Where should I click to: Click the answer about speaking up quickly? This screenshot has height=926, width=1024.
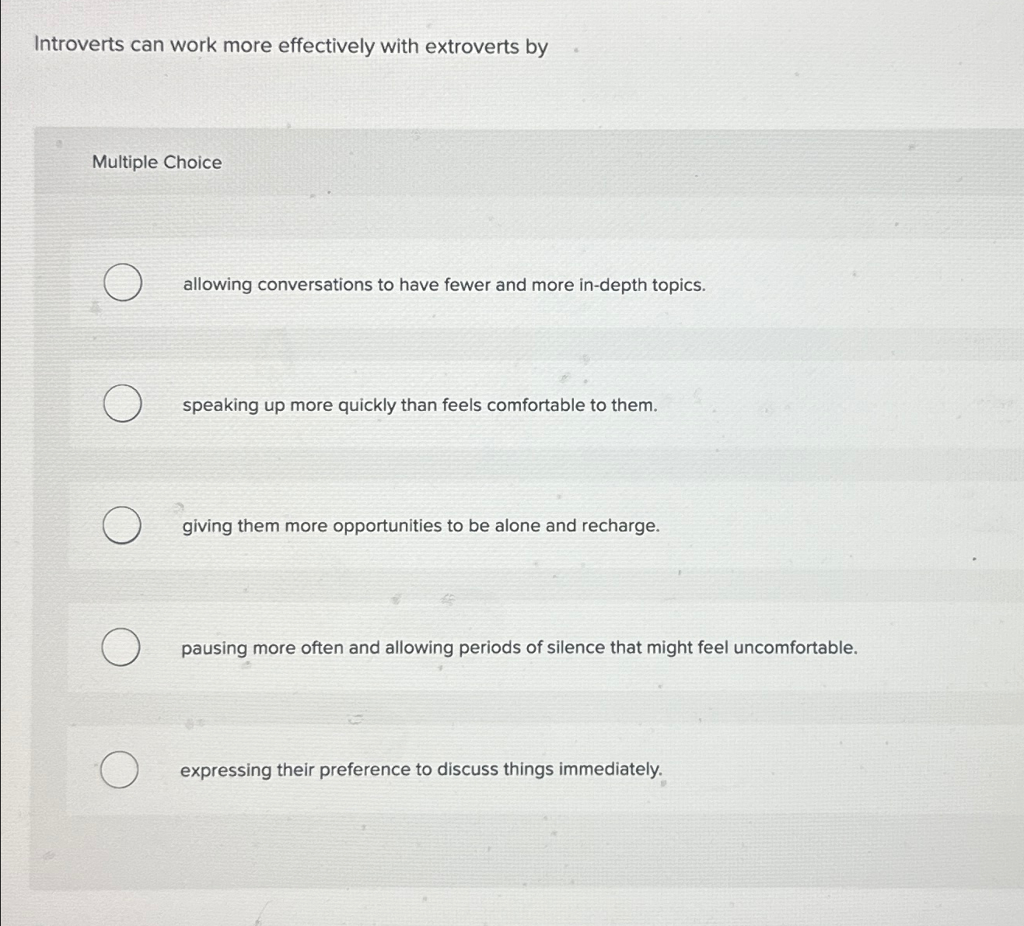click(420, 405)
